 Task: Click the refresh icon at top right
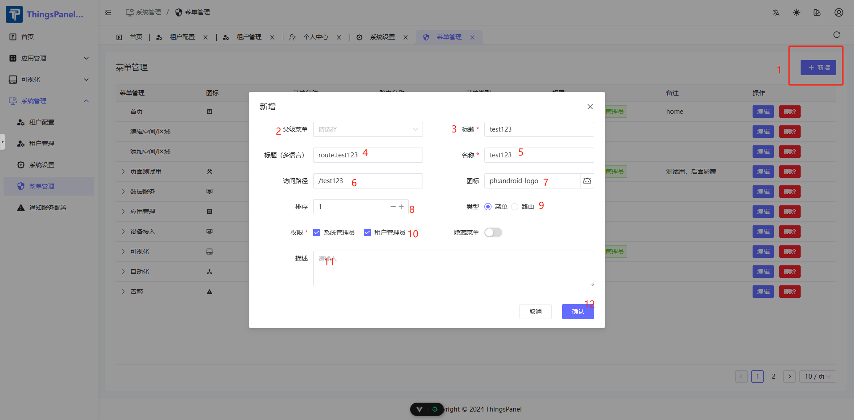(x=836, y=35)
